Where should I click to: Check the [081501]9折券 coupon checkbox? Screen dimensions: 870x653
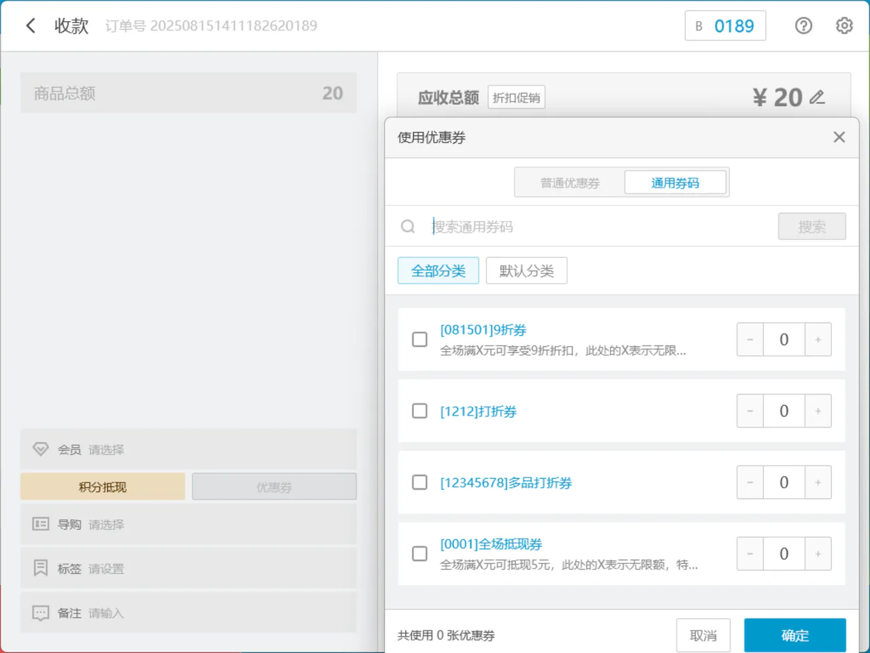(420, 339)
